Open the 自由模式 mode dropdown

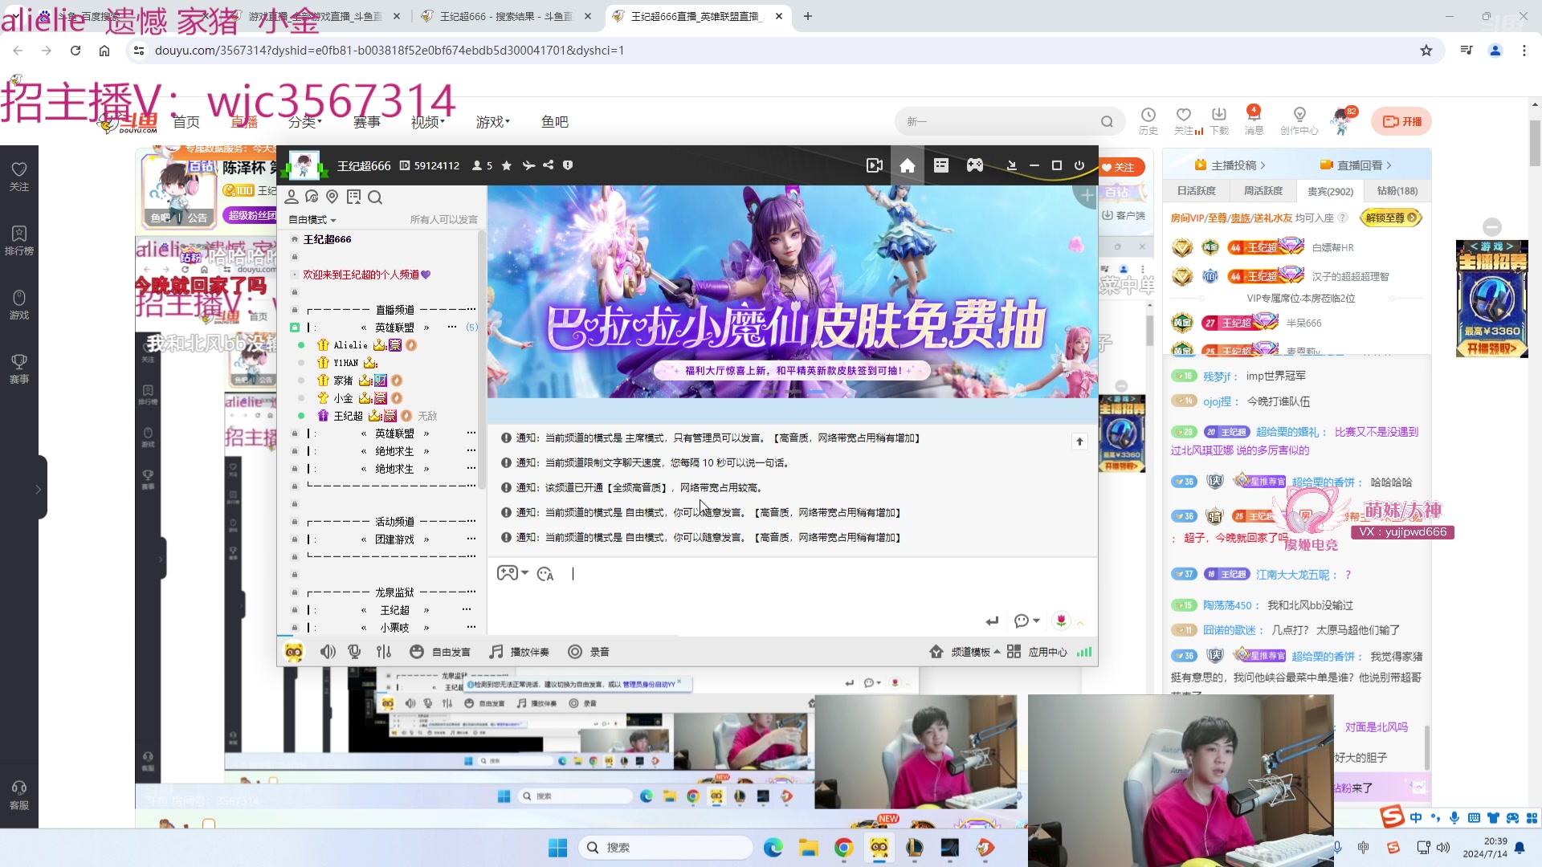pyautogui.click(x=312, y=220)
